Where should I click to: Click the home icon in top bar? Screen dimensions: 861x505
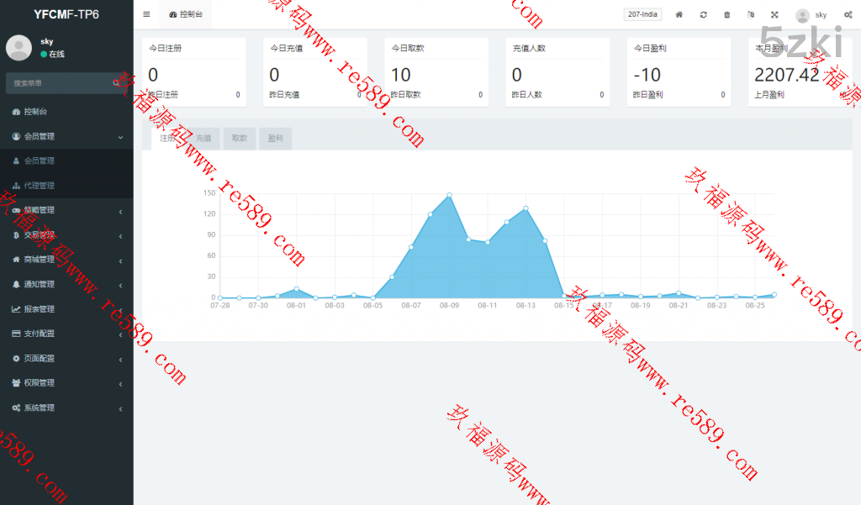point(679,14)
